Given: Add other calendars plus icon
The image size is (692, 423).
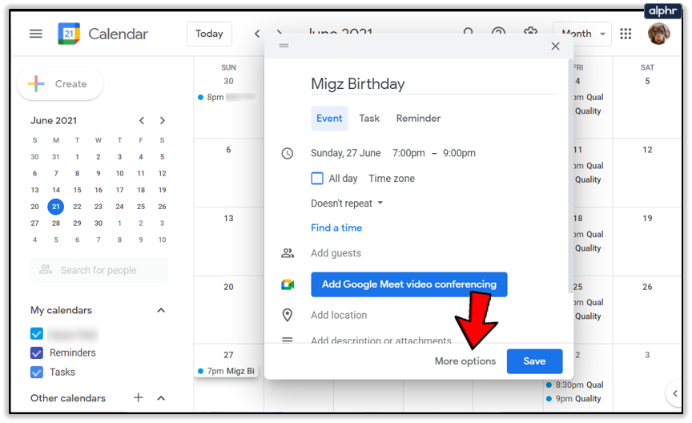Looking at the screenshot, I should tap(138, 398).
